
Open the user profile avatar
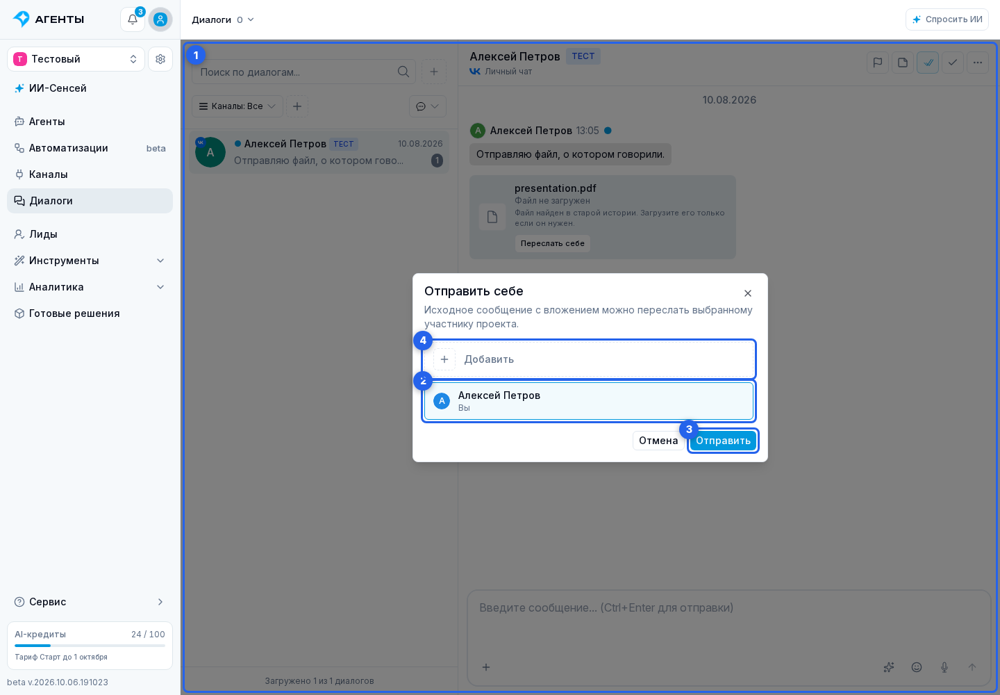160,19
